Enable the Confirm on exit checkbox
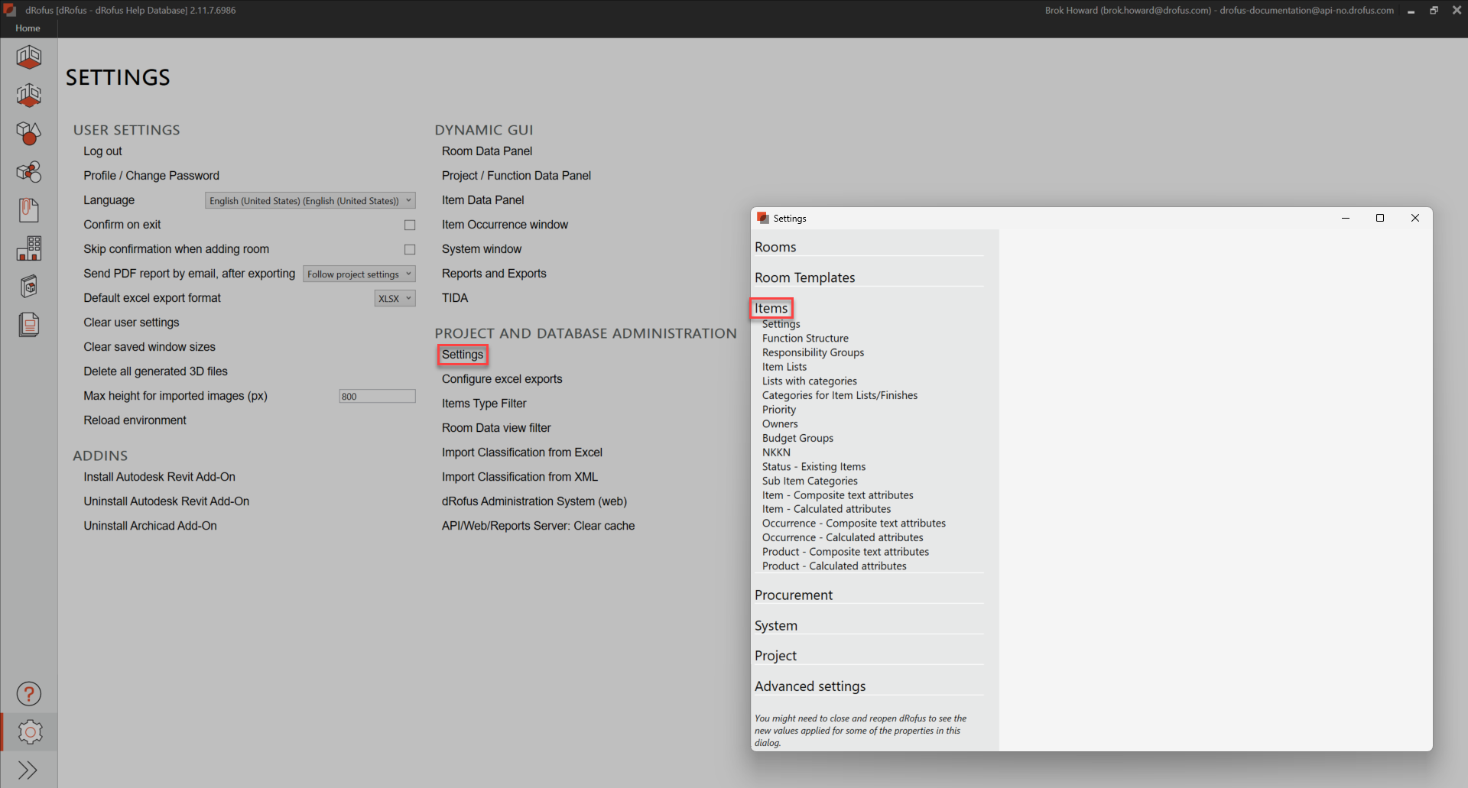Screen dimensions: 1468x788 pos(410,225)
